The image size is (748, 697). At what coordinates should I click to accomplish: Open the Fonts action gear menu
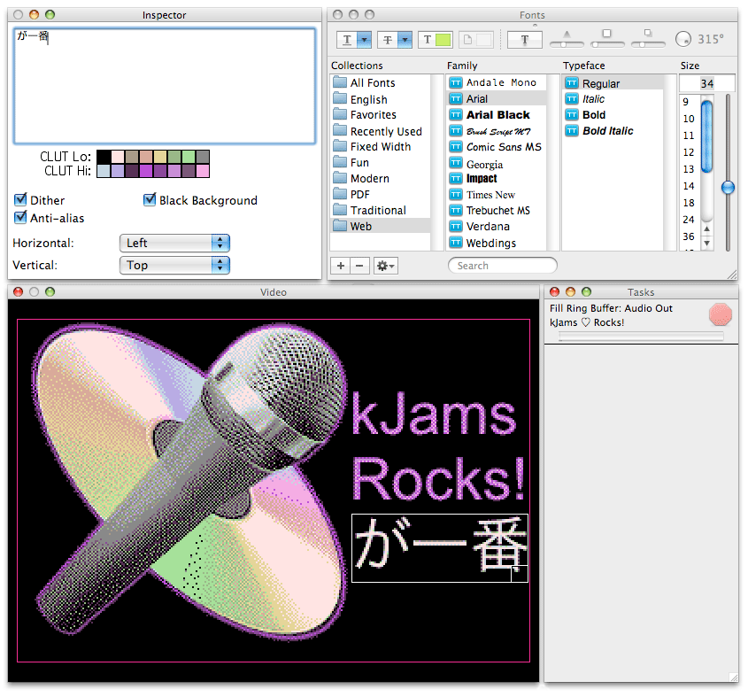(x=385, y=266)
